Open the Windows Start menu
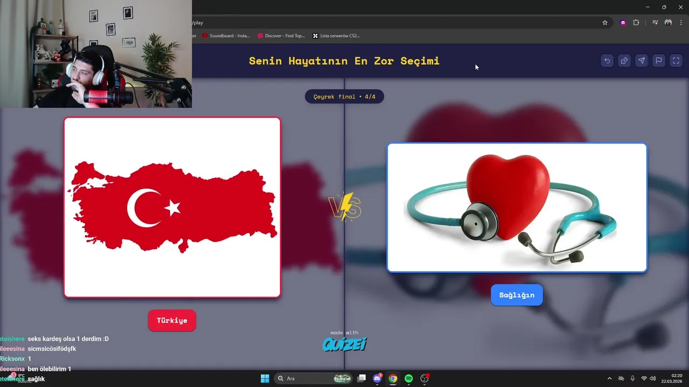The height and width of the screenshot is (387, 689). pyautogui.click(x=265, y=378)
